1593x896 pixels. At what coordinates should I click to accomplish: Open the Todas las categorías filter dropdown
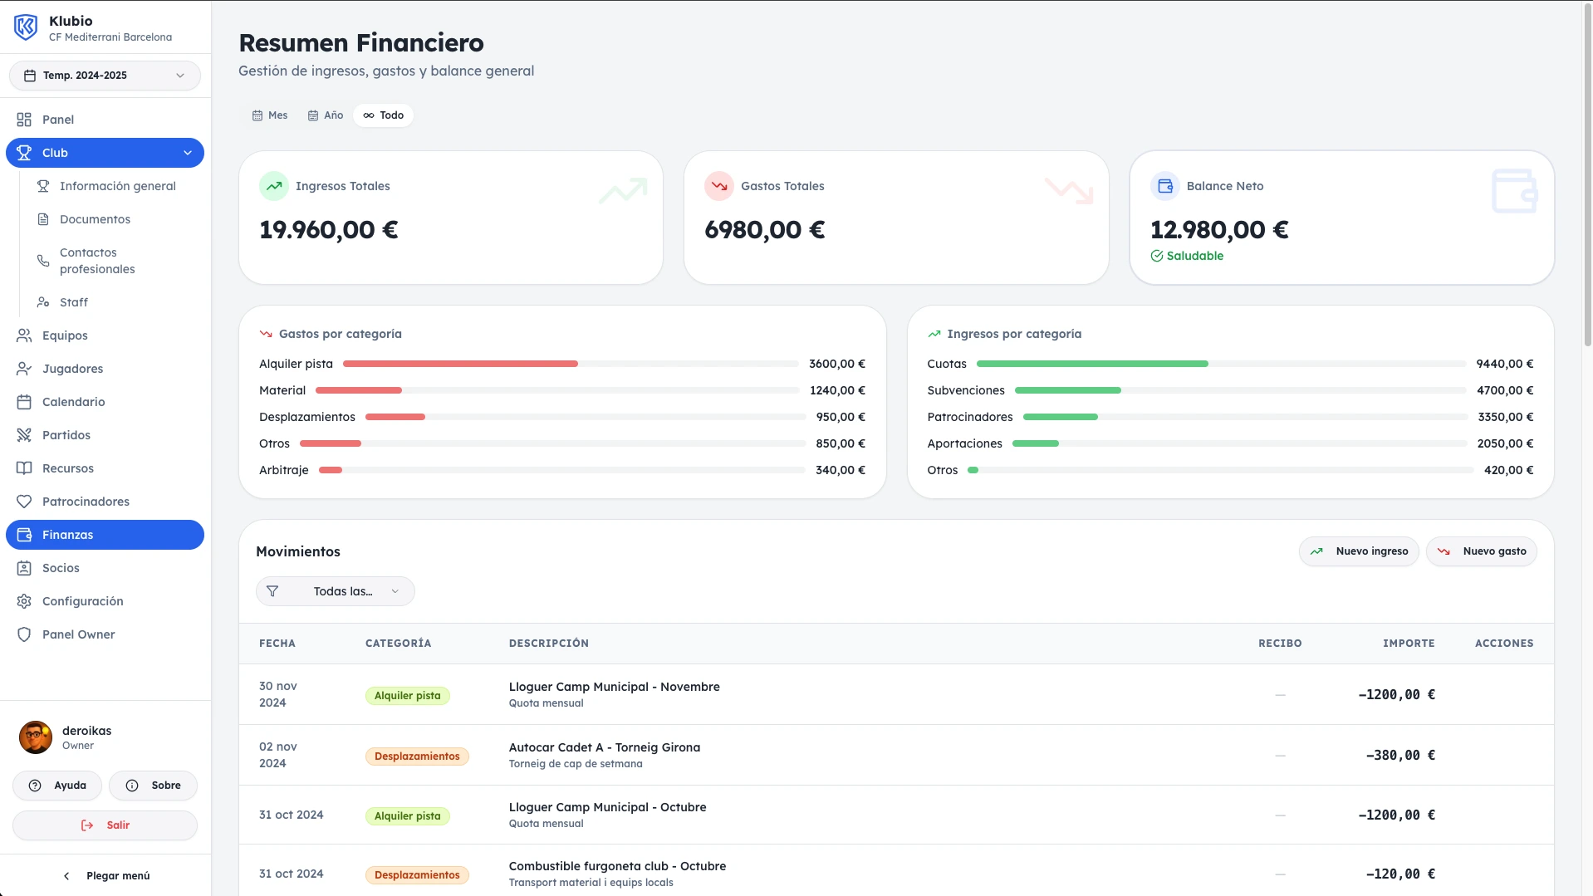(335, 591)
